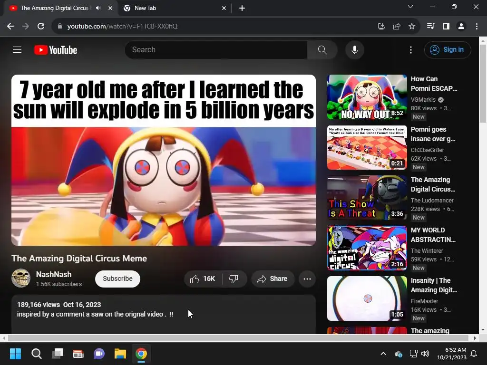Click the search magnifier button on YouTube

click(322, 49)
